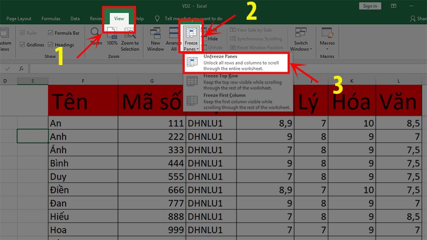Open the View tab

(x=119, y=19)
